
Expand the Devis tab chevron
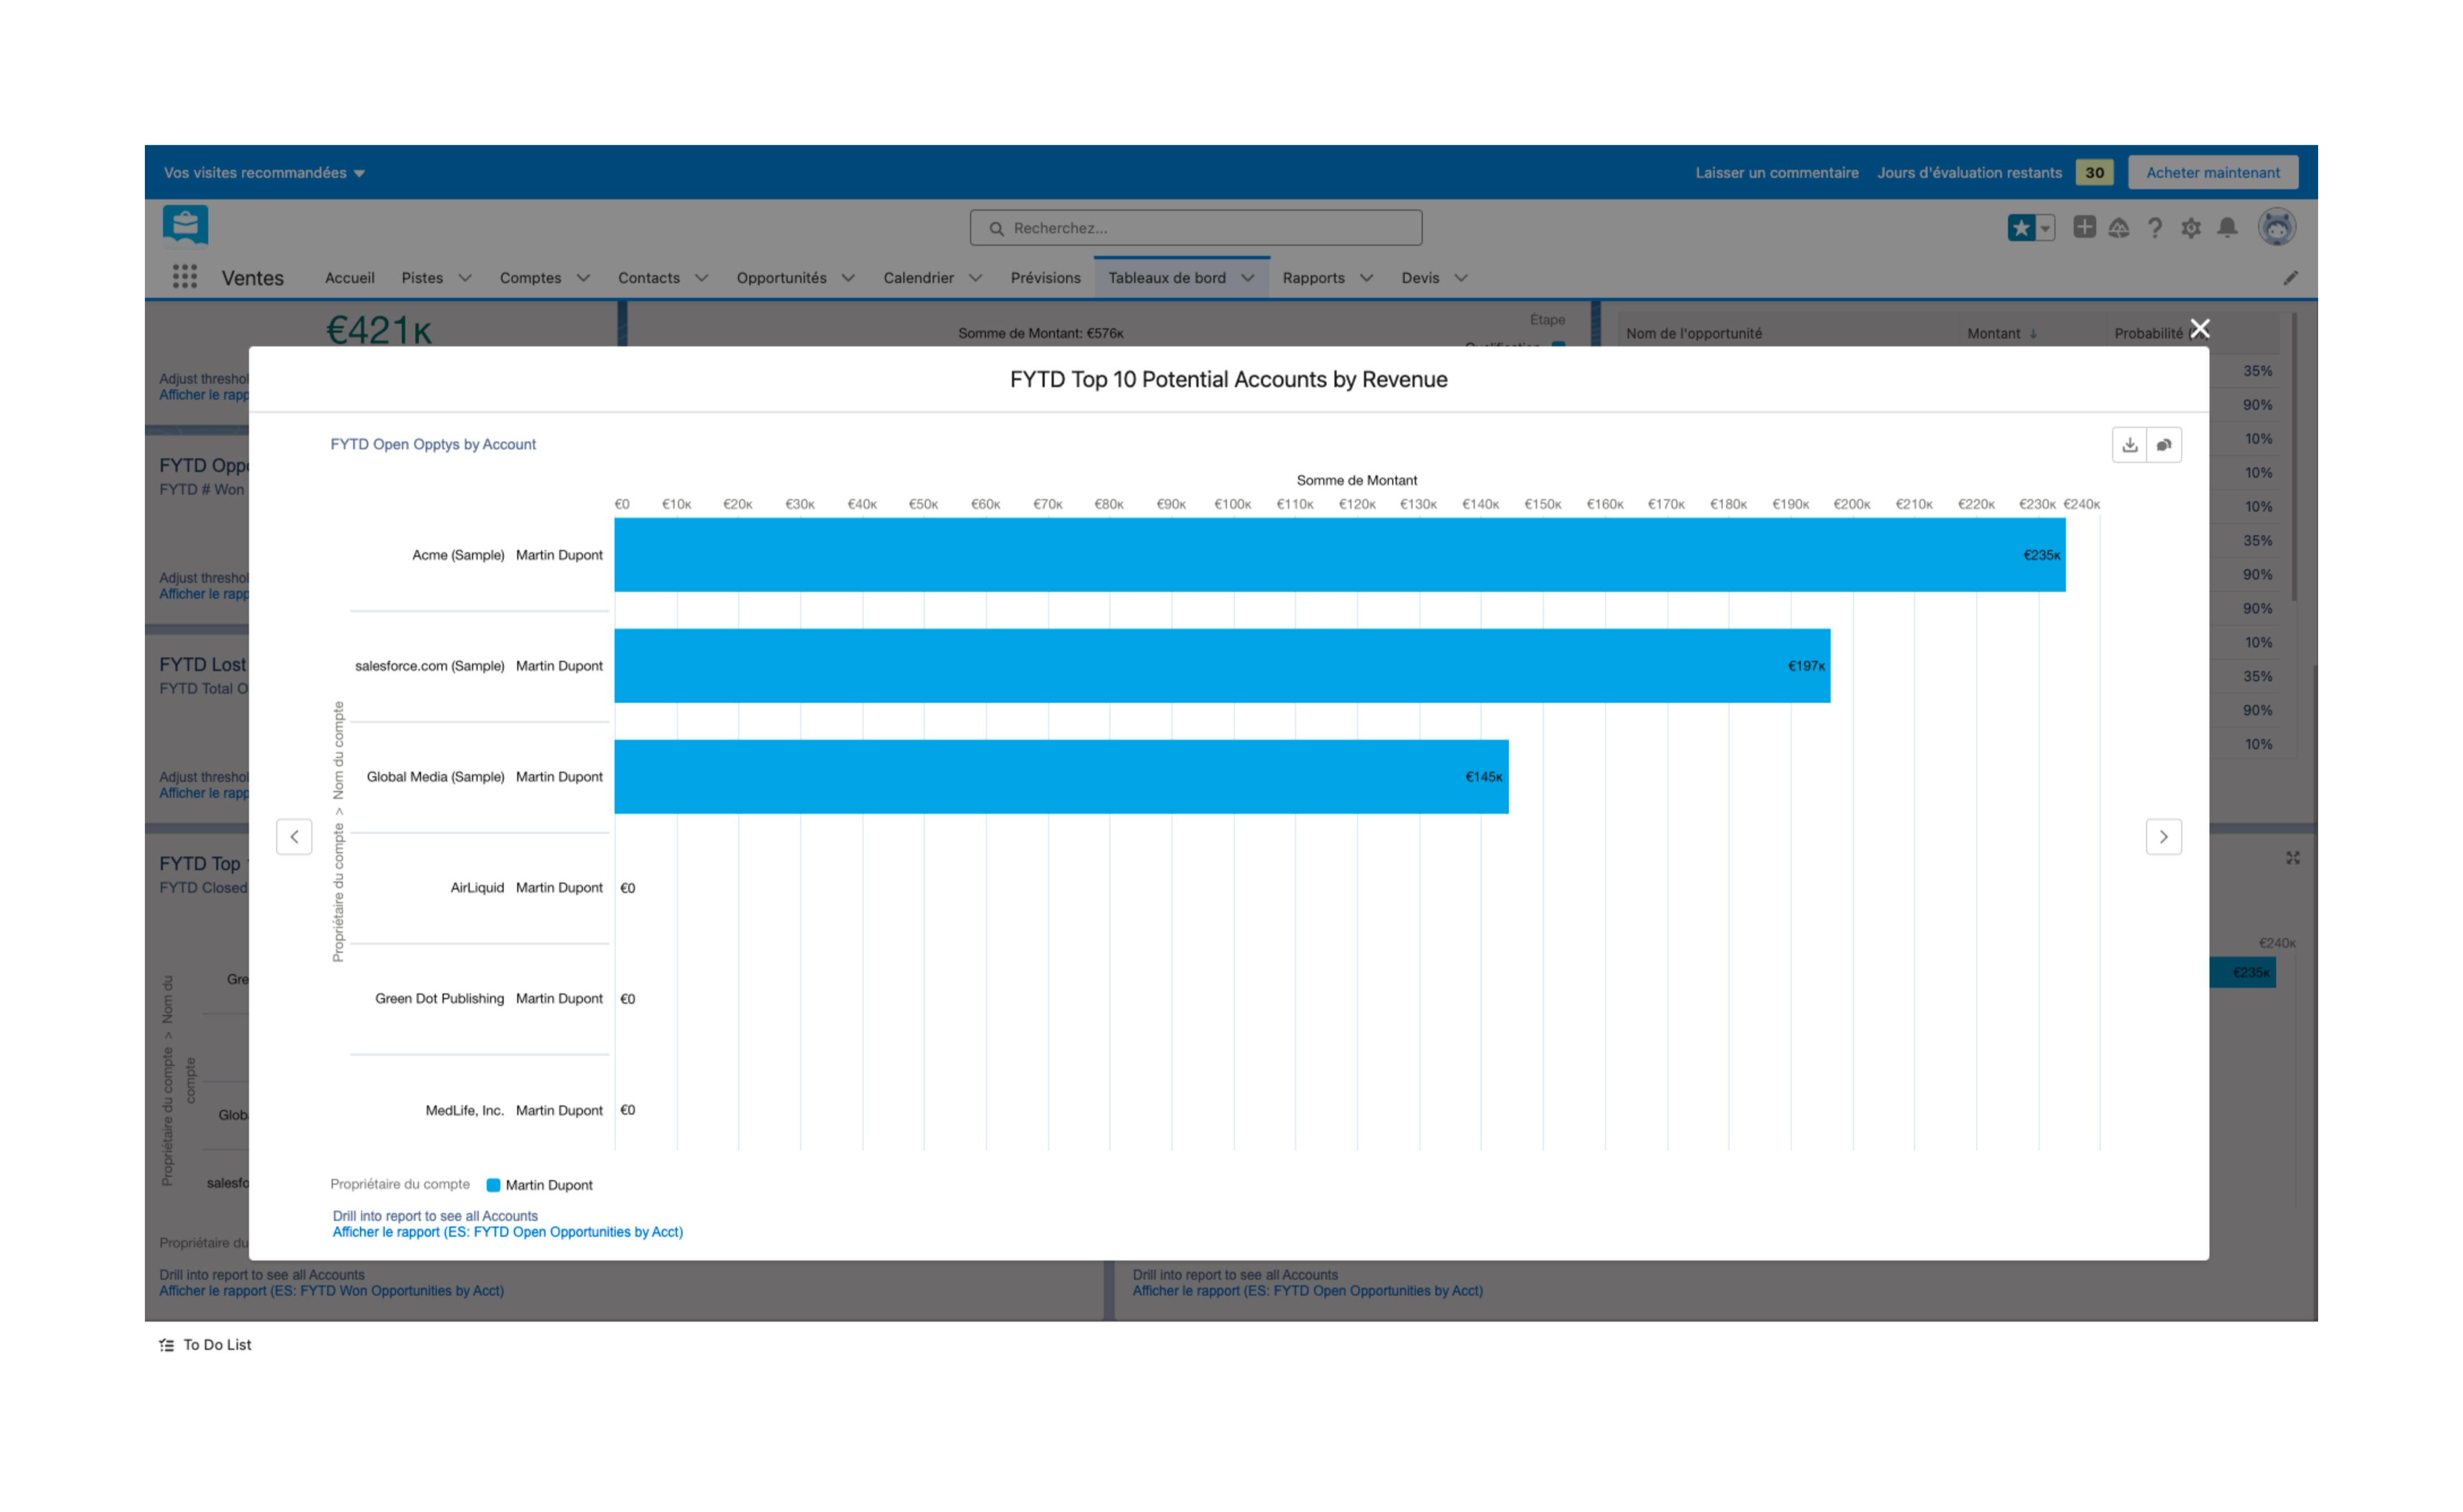point(1461,278)
